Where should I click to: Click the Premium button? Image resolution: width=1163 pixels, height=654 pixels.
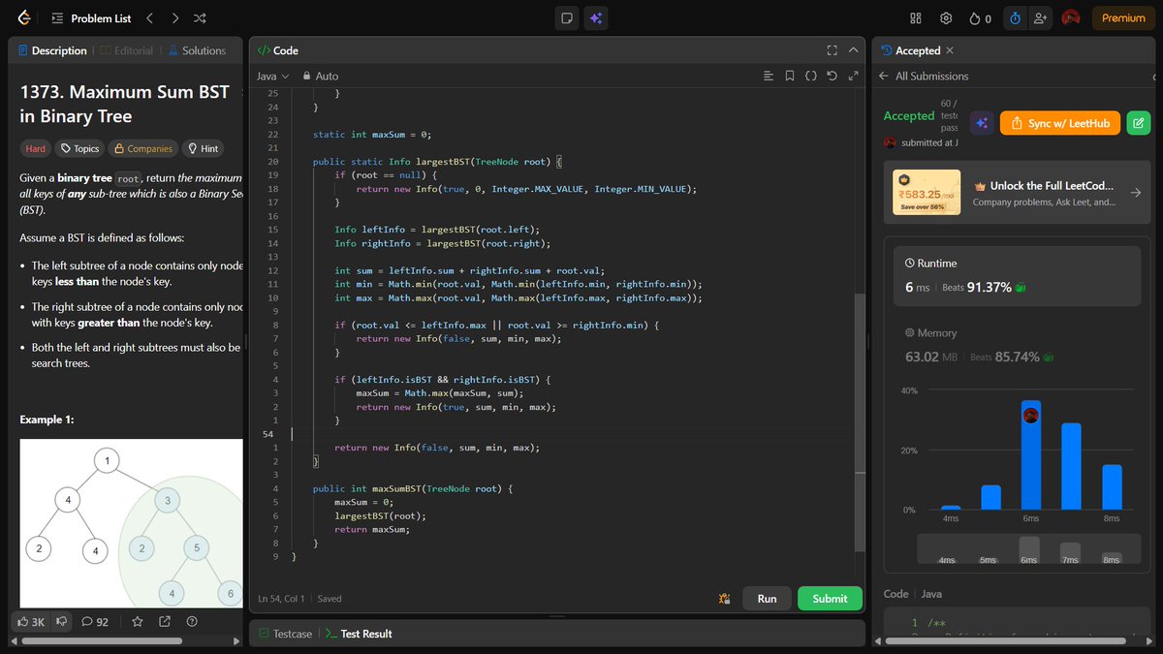click(1123, 17)
